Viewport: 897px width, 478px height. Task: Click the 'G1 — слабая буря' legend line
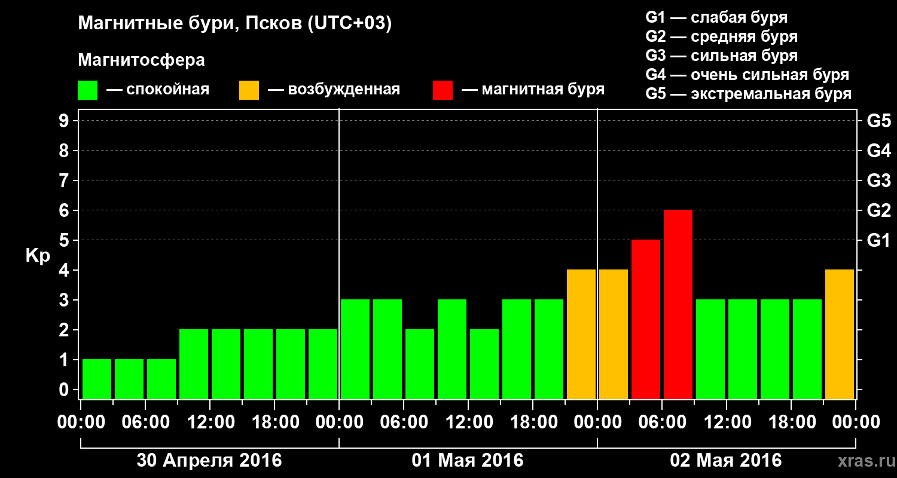pos(716,17)
